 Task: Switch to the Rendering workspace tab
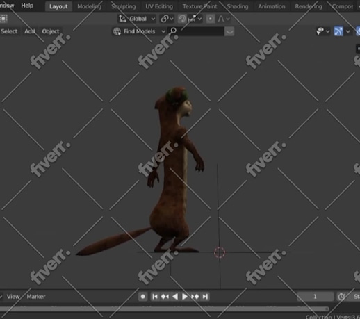309,6
